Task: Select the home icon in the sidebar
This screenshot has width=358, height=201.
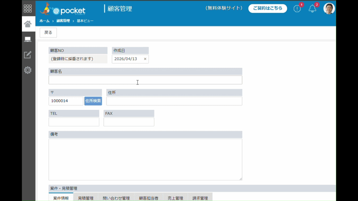Action: click(x=28, y=24)
